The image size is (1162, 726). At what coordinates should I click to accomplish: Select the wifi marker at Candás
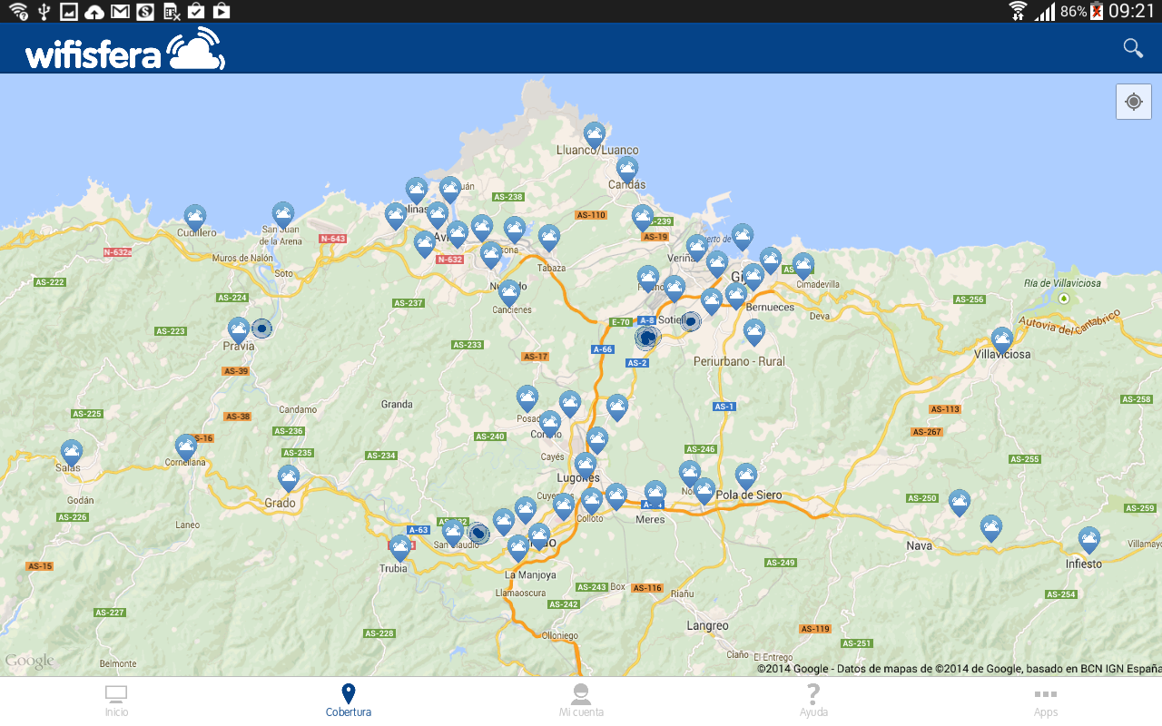click(x=626, y=169)
